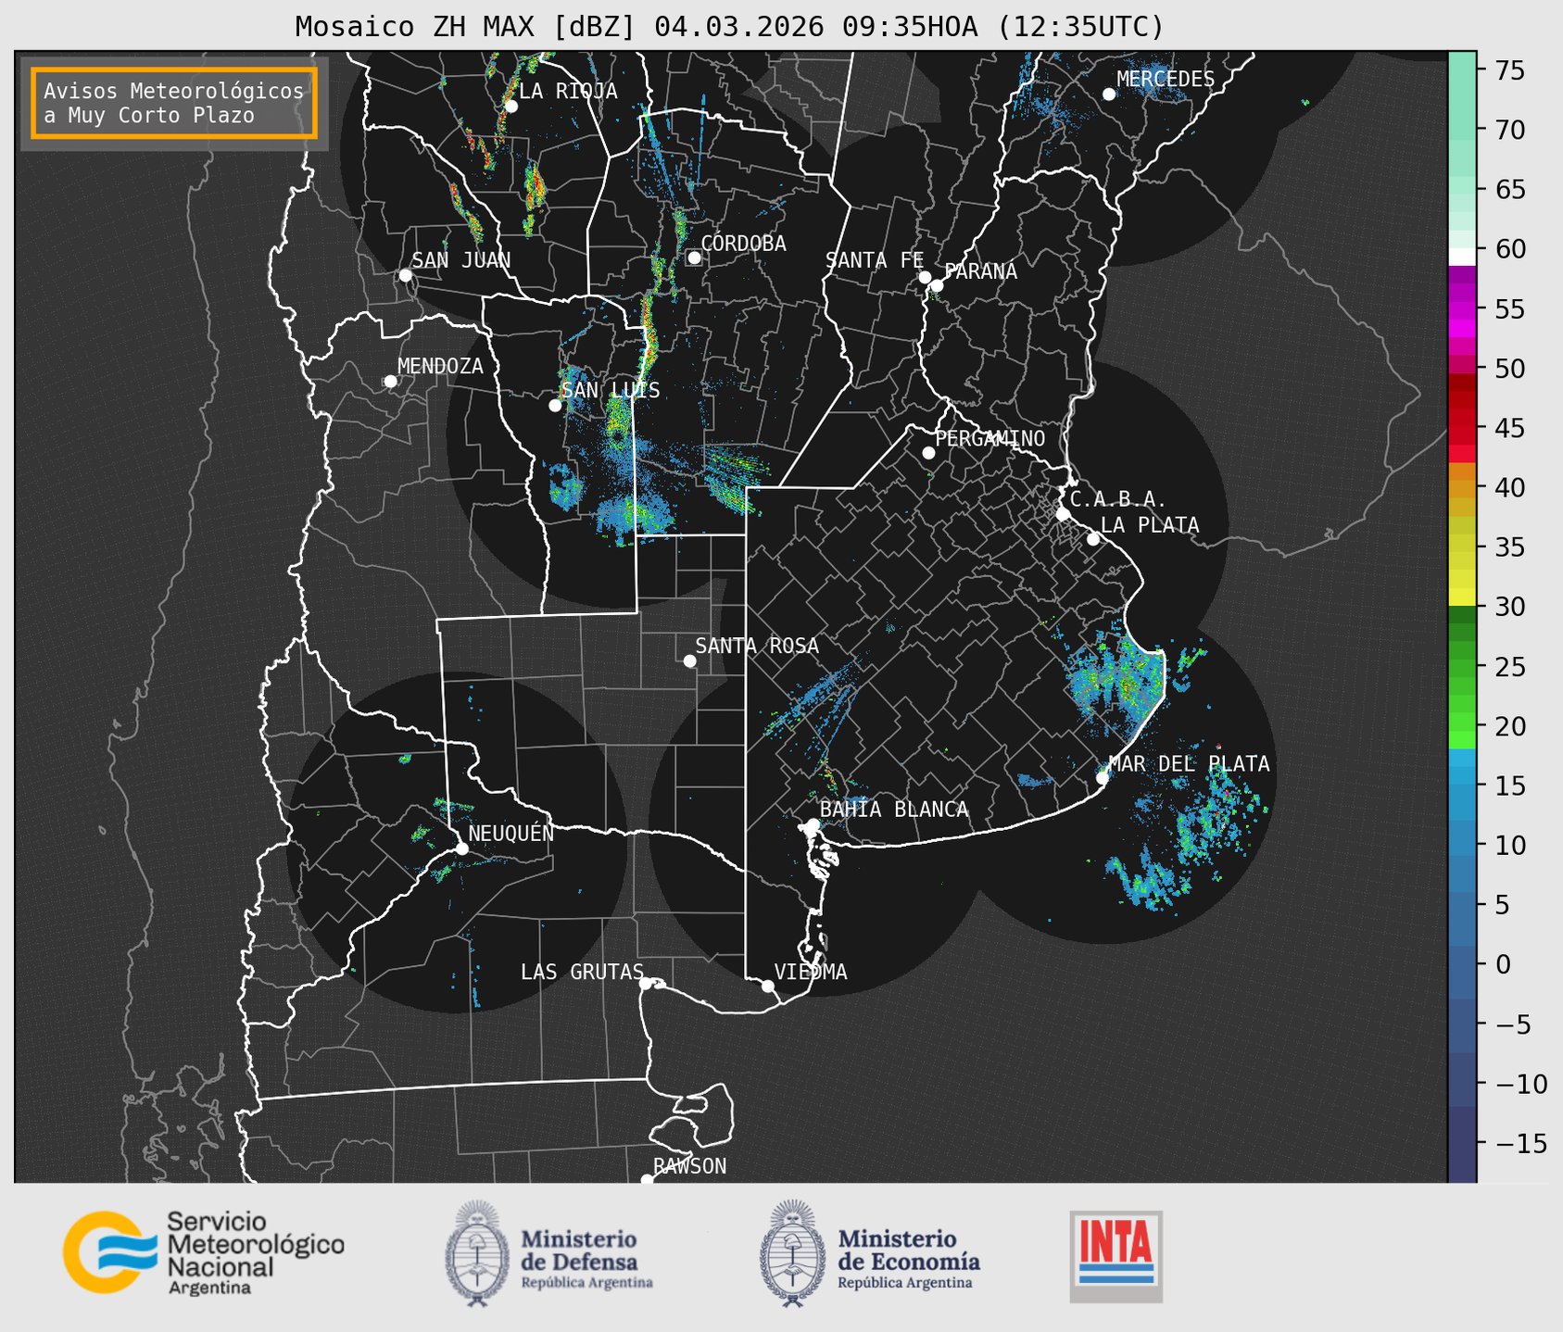Screen dimensions: 1563x1332
Task: Select the San Luis city marker
Action: pyautogui.click(x=555, y=405)
